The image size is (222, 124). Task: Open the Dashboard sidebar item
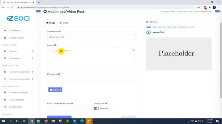pos(15,31)
